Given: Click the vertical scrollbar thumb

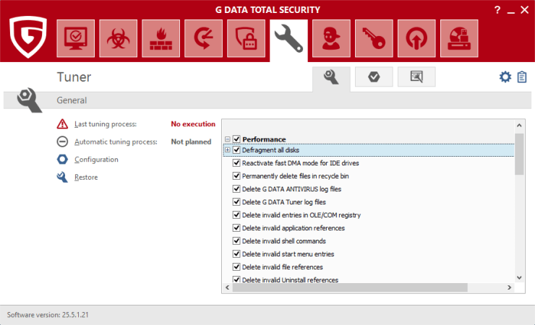Looking at the screenshot, I should [519, 154].
